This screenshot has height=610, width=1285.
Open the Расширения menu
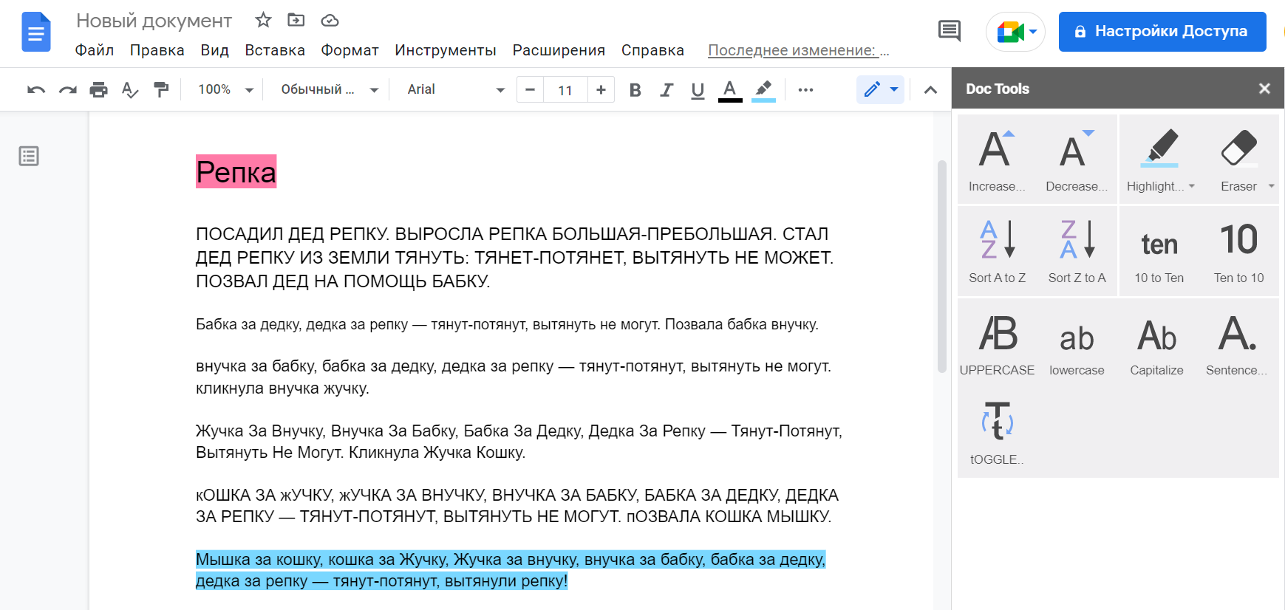(x=559, y=50)
